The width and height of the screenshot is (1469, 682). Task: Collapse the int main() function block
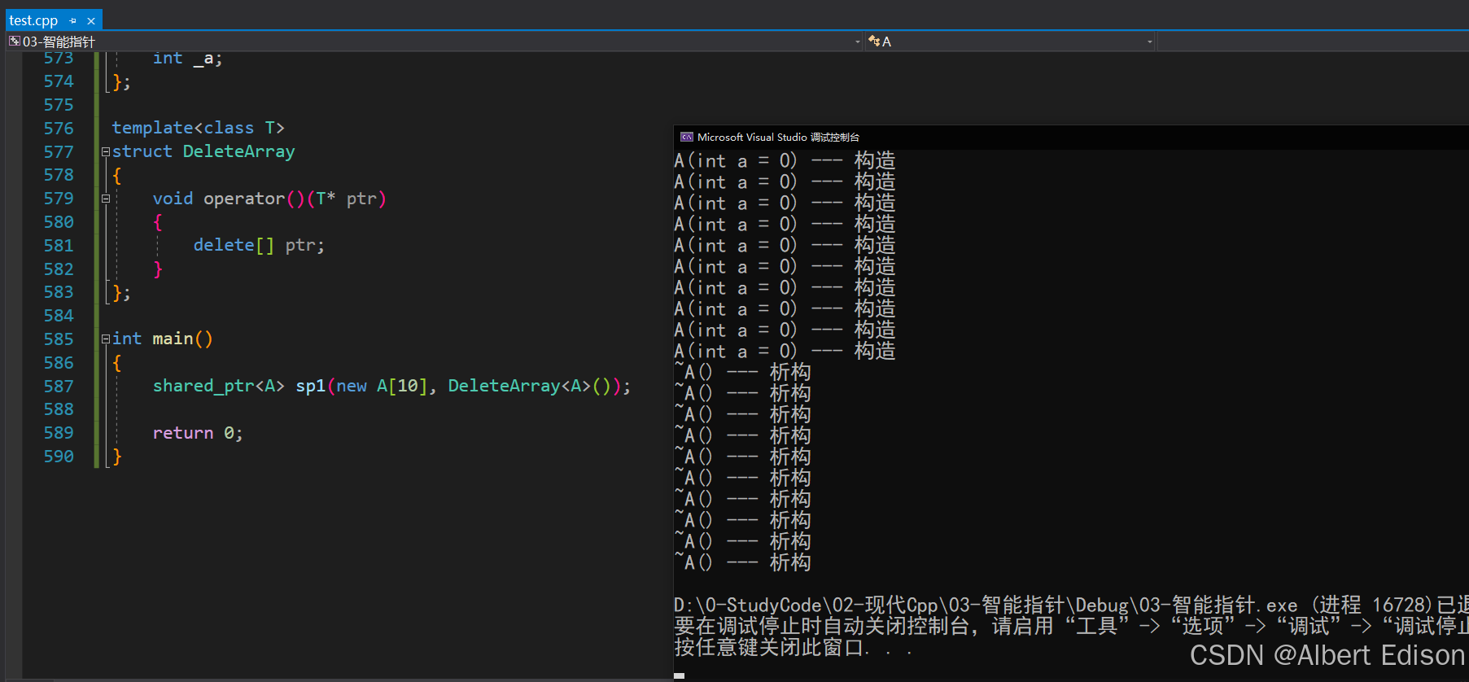point(106,339)
